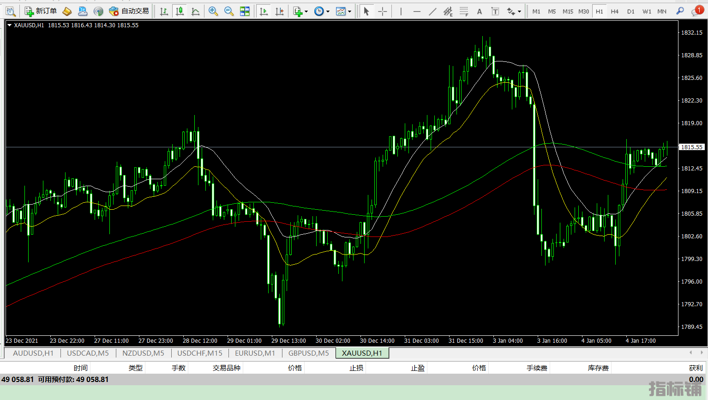Image resolution: width=708 pixels, height=400 pixels.
Task: Click the 1815.55 current price label
Action: 692,147
